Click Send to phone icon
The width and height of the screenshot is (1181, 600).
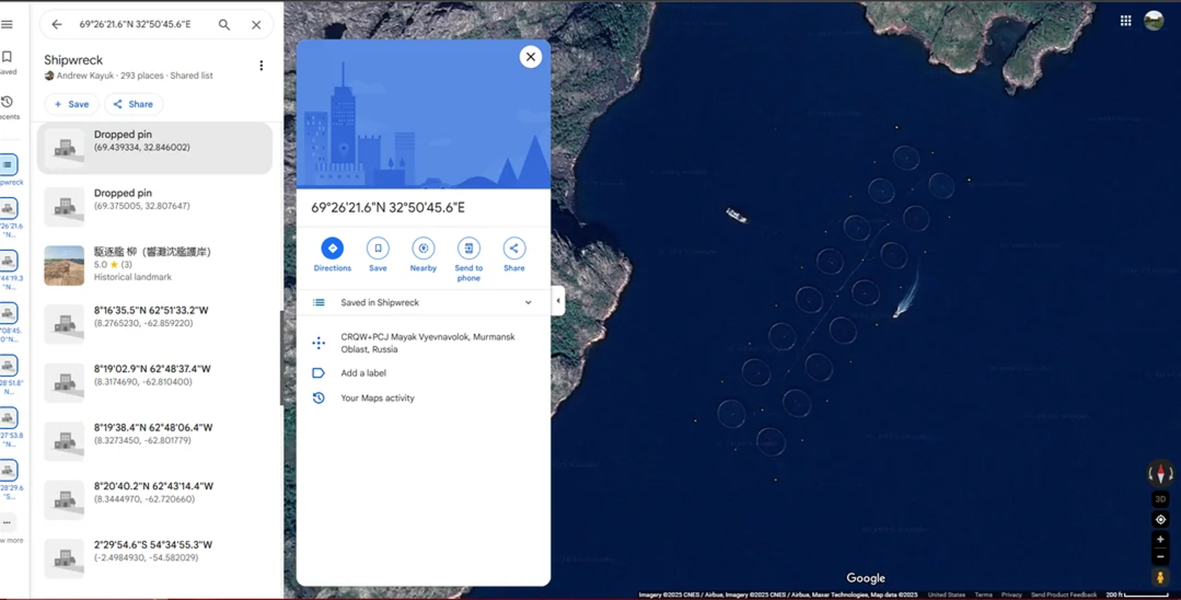(x=468, y=248)
